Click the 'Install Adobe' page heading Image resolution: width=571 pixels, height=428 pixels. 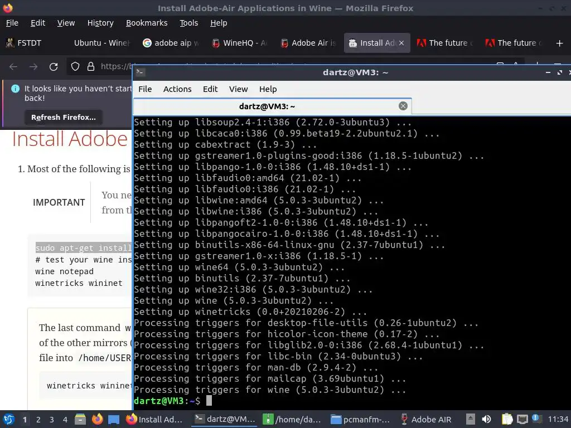(x=70, y=139)
